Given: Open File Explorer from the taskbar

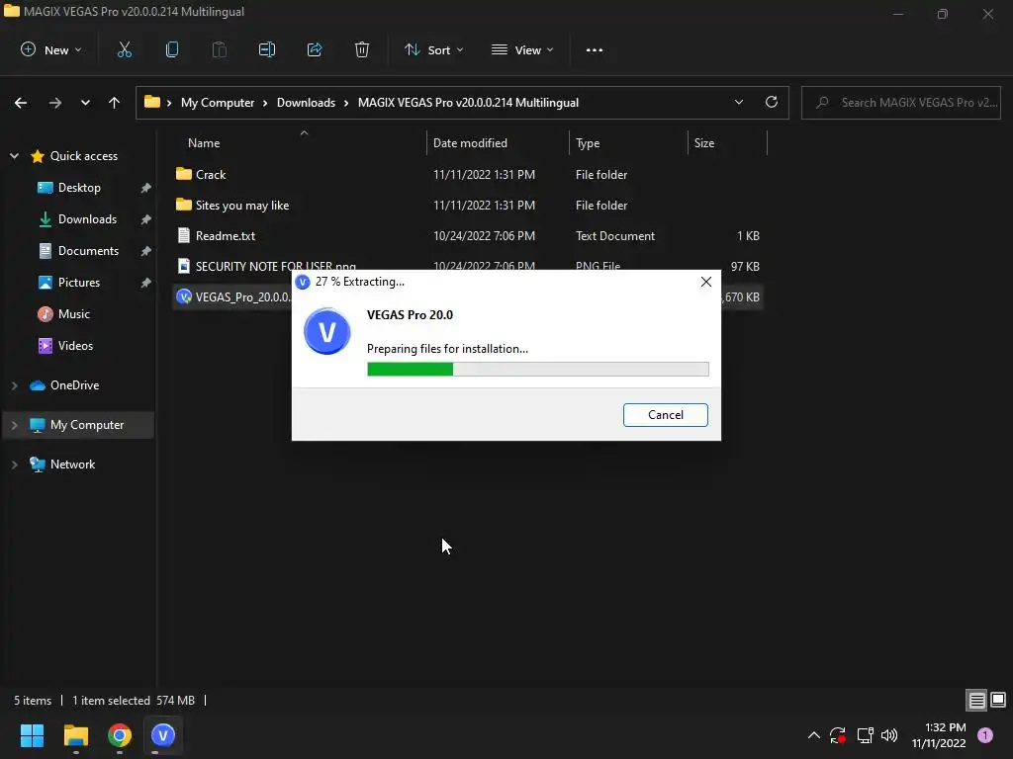Looking at the screenshot, I should (75, 735).
